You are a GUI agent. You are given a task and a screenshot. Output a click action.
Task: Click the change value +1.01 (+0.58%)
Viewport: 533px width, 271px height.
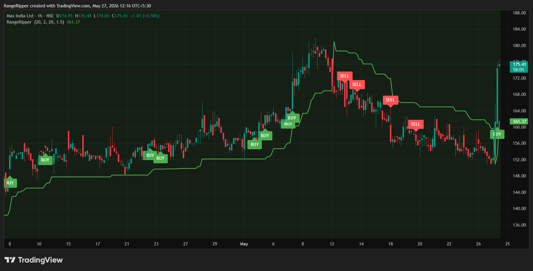point(144,16)
